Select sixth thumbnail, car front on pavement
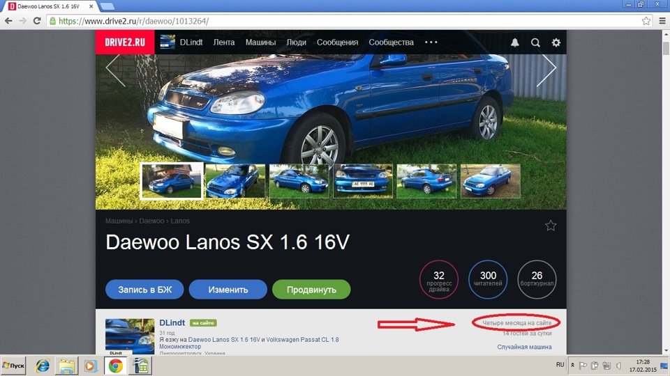 coord(491,181)
